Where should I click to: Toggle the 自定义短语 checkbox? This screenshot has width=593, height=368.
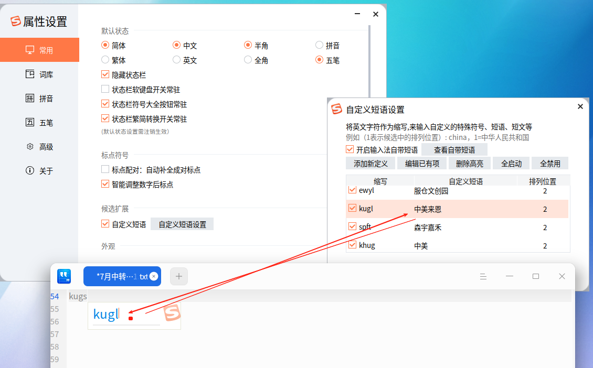pyautogui.click(x=105, y=224)
